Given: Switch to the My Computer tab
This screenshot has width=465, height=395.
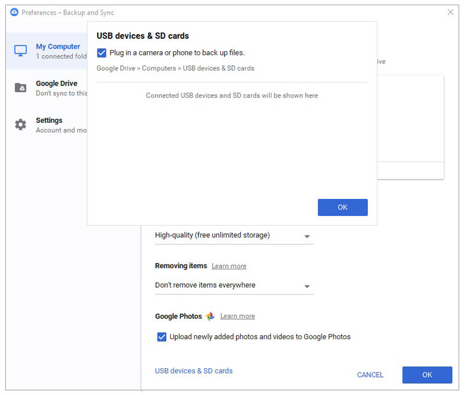Looking at the screenshot, I should (x=47, y=51).
